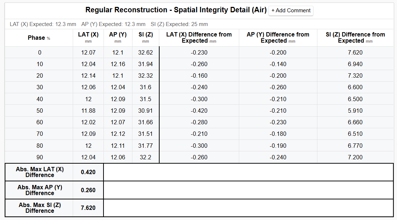Click the AP (Y) column header

click(118, 35)
